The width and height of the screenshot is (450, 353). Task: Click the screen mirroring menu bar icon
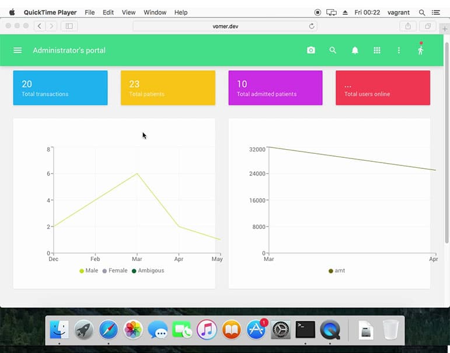coord(331,12)
